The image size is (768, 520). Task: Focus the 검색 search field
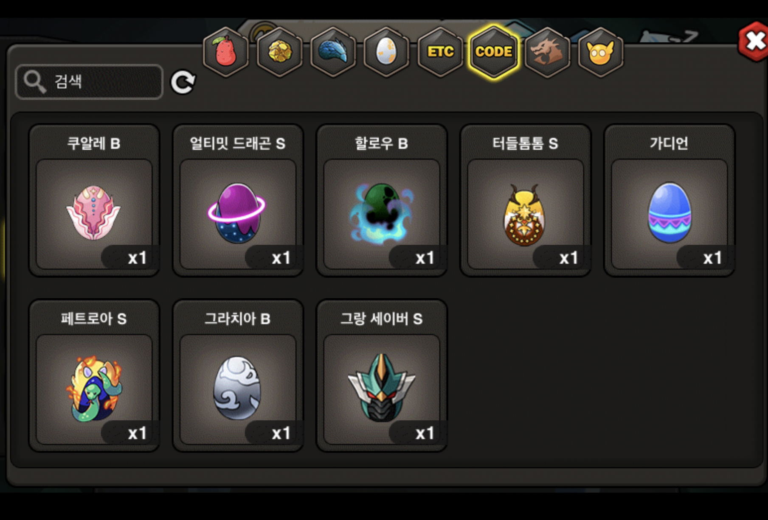tap(89, 82)
